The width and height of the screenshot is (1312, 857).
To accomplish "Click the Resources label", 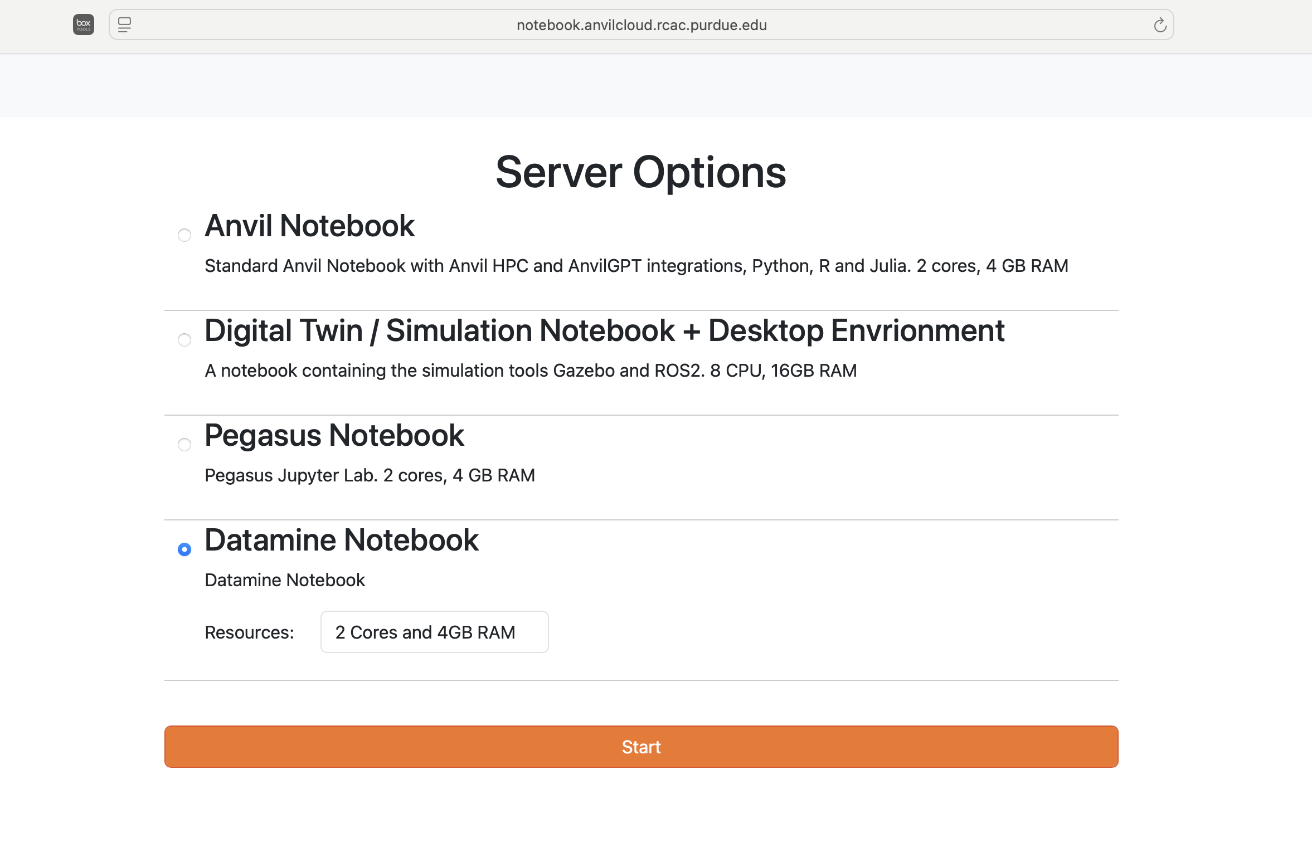I will pos(249,632).
